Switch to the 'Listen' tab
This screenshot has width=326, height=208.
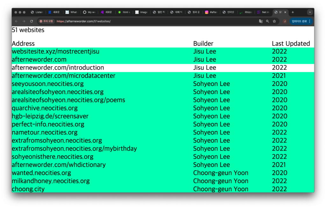[37, 12]
